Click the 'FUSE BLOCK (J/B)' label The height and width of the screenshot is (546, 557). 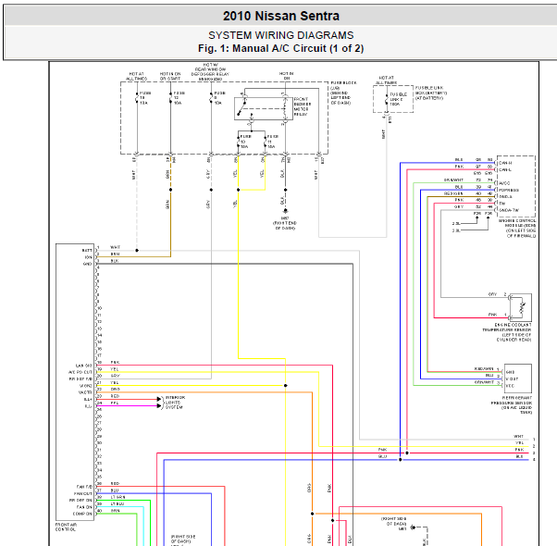[343, 85]
